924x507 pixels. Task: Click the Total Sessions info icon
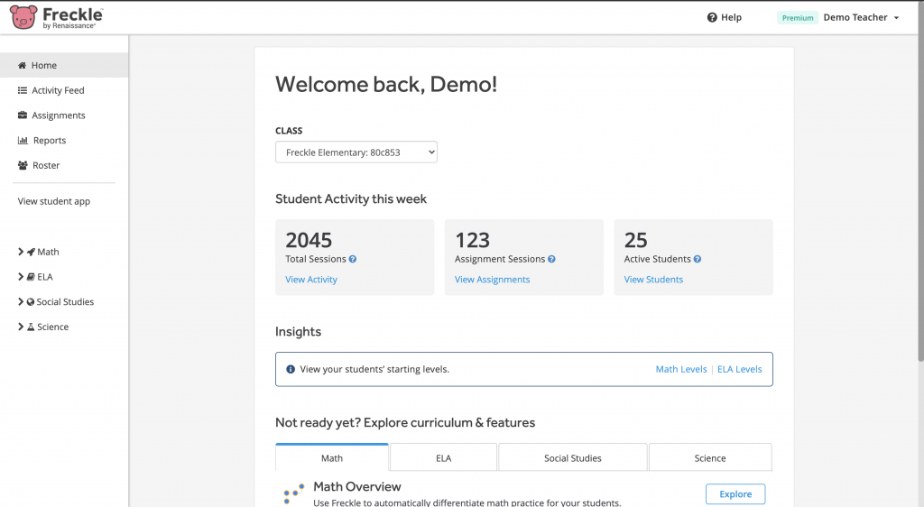[353, 259]
